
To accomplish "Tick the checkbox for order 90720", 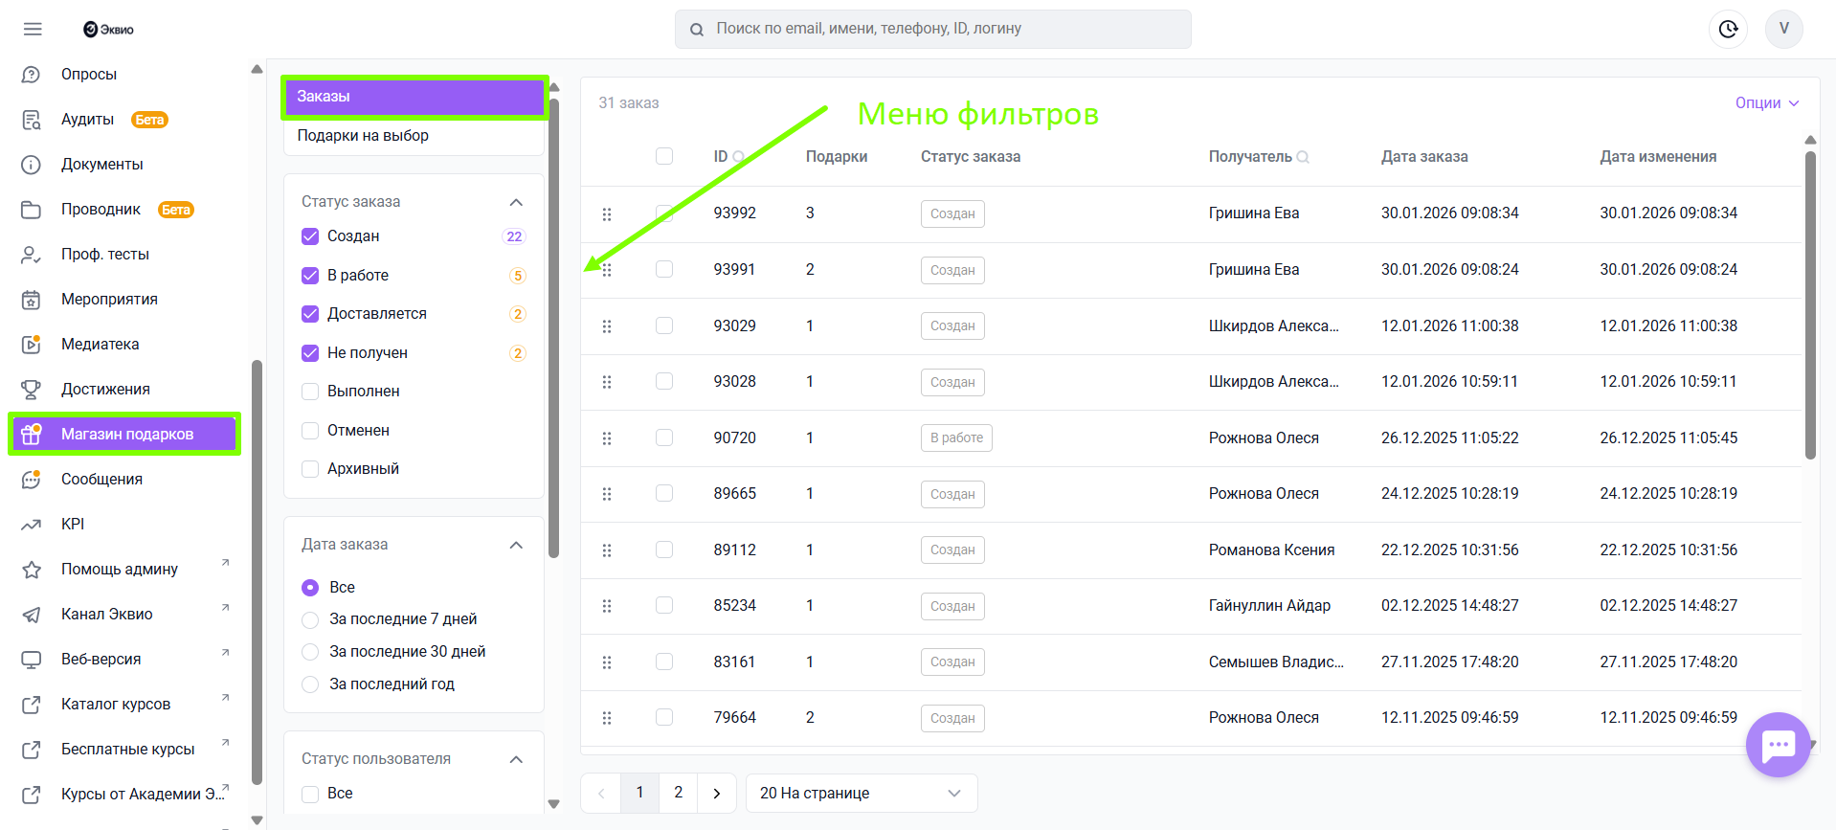I will (x=664, y=437).
